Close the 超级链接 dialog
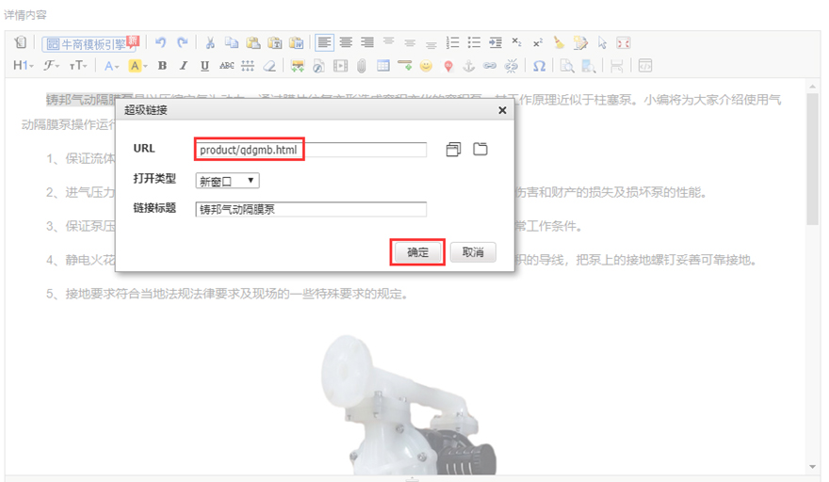 [502, 110]
